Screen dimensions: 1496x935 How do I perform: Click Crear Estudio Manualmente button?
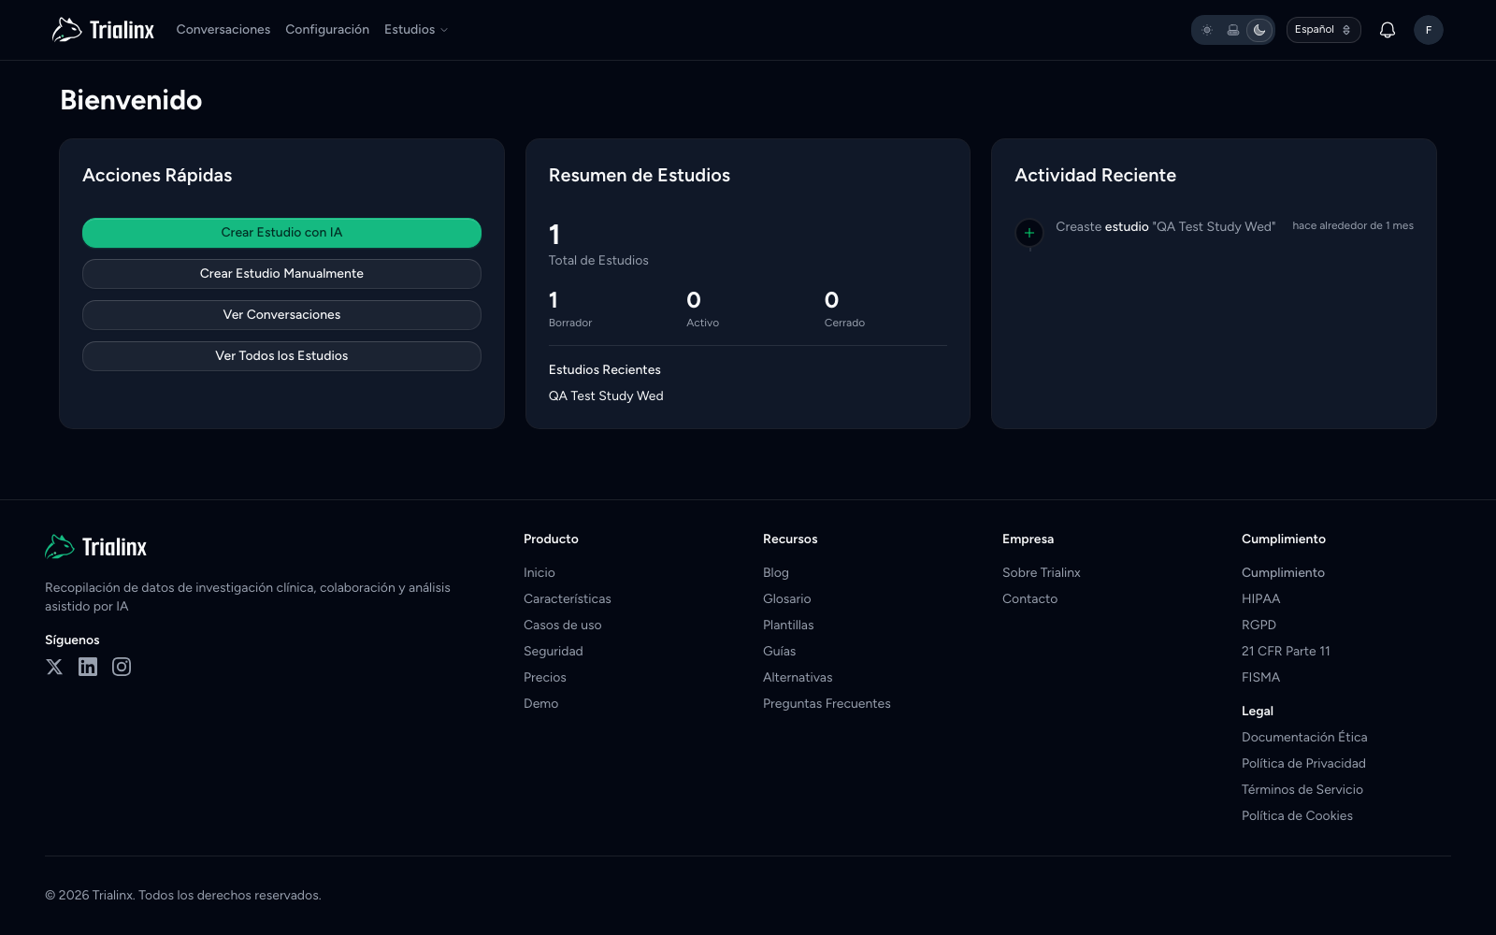coord(281,274)
